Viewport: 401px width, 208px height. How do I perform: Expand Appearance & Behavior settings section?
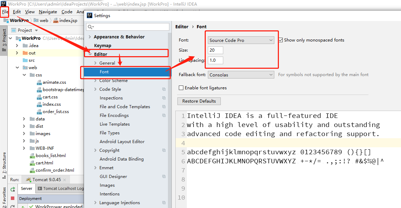(90, 37)
